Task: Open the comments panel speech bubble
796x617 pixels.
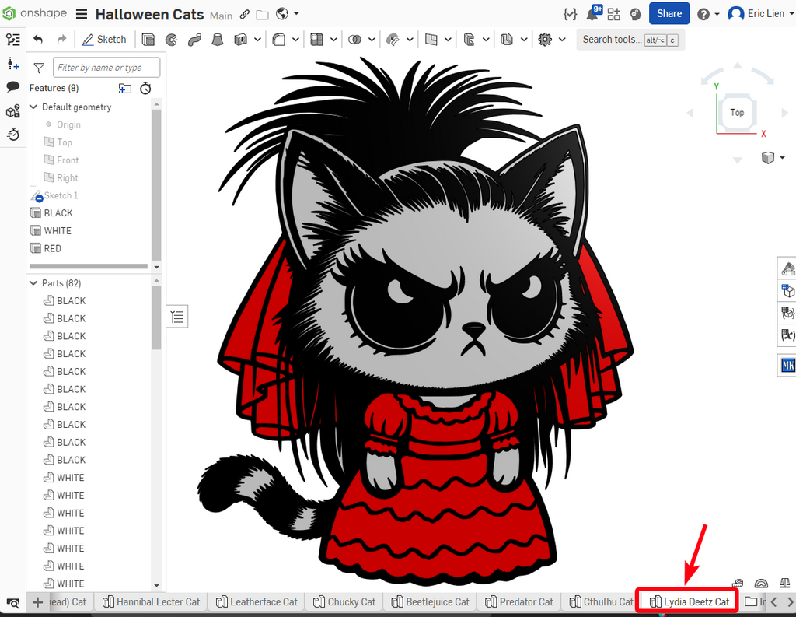Action: coord(13,87)
